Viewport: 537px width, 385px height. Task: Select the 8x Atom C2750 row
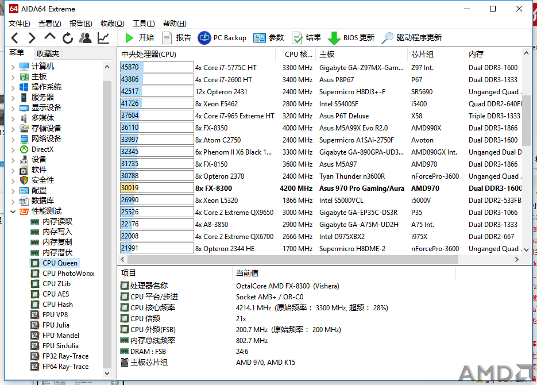[320, 140]
